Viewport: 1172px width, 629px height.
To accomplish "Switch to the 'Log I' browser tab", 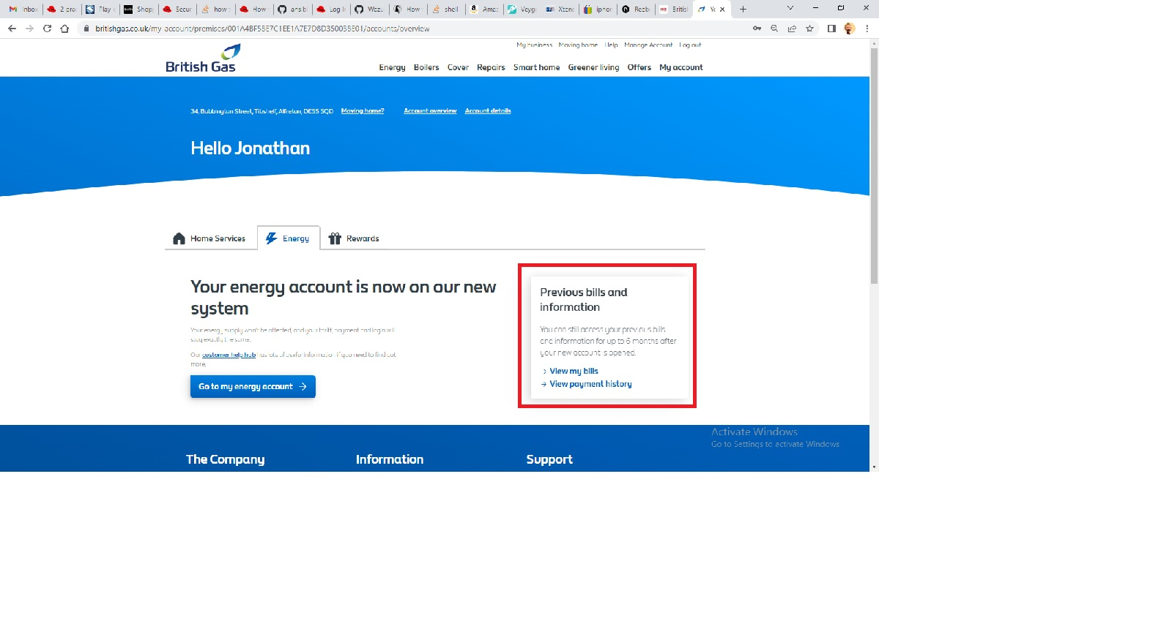I will click(x=331, y=10).
